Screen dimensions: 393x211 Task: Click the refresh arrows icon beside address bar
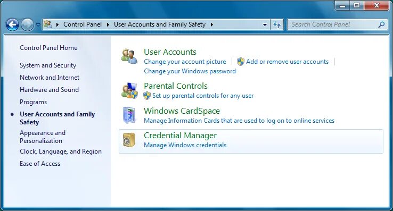tap(277, 24)
